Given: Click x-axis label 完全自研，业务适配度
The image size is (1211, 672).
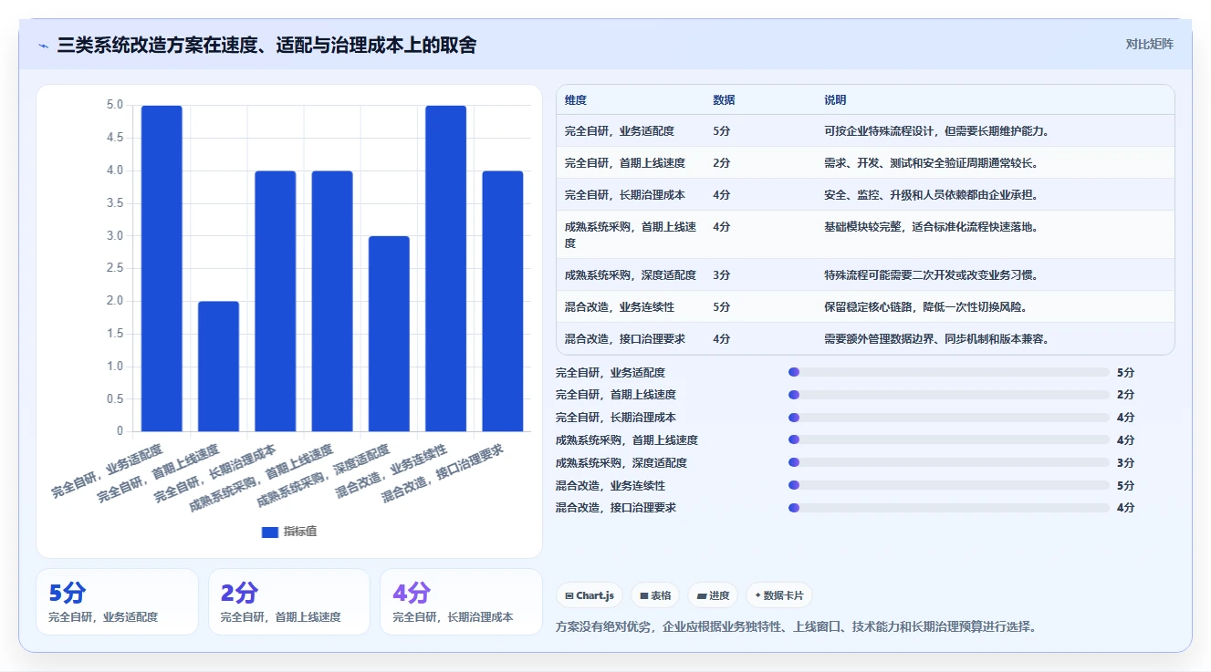Looking at the screenshot, I should pyautogui.click(x=108, y=471).
